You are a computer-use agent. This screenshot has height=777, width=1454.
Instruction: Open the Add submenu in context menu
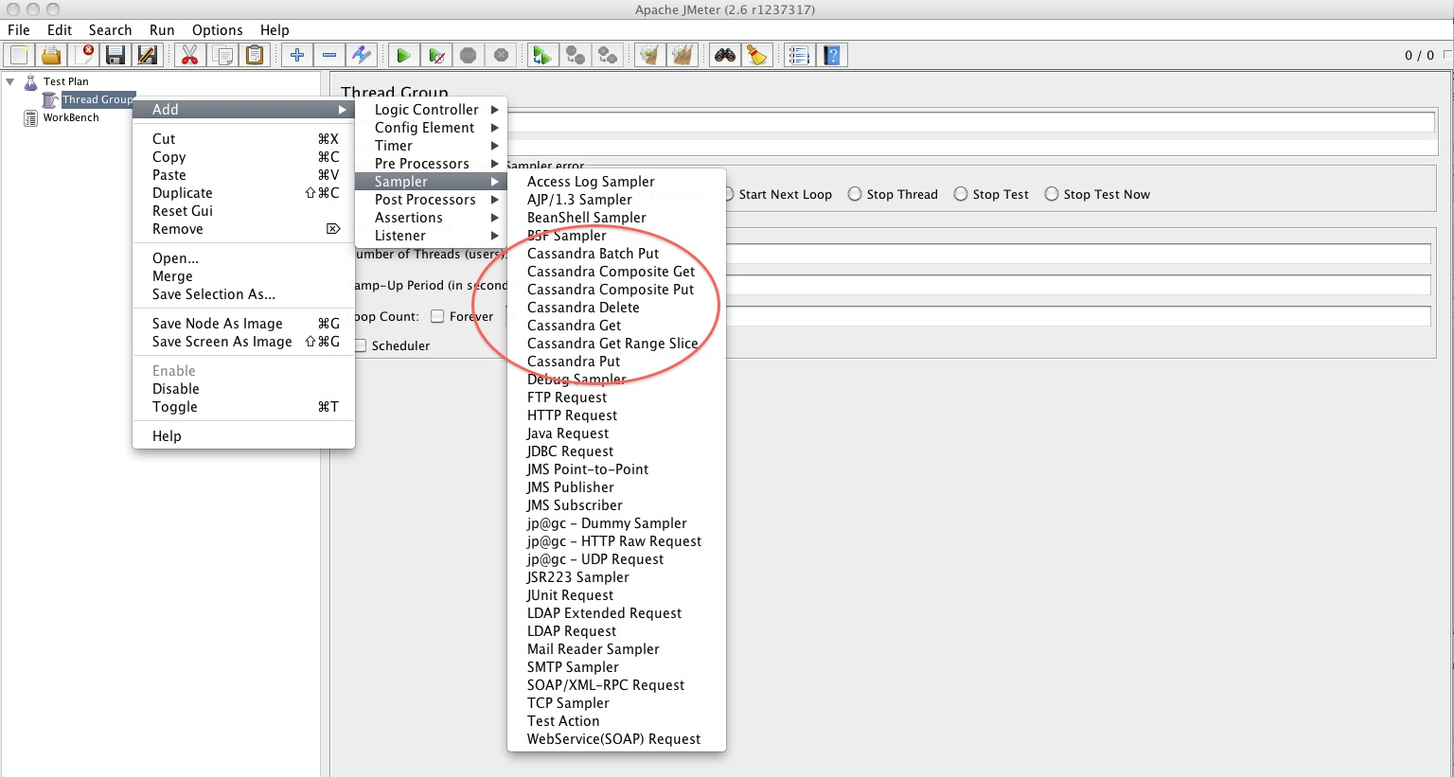coord(243,110)
